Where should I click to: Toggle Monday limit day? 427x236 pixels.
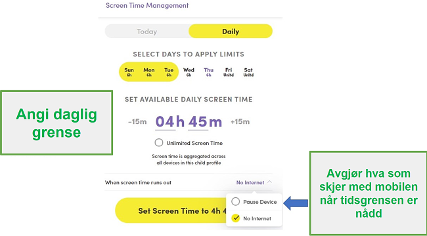[x=149, y=72]
